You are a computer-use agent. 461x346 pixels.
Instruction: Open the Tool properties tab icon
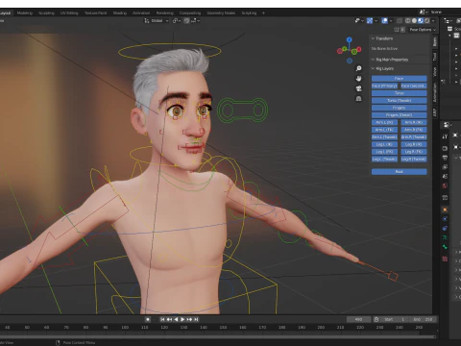coord(445,136)
